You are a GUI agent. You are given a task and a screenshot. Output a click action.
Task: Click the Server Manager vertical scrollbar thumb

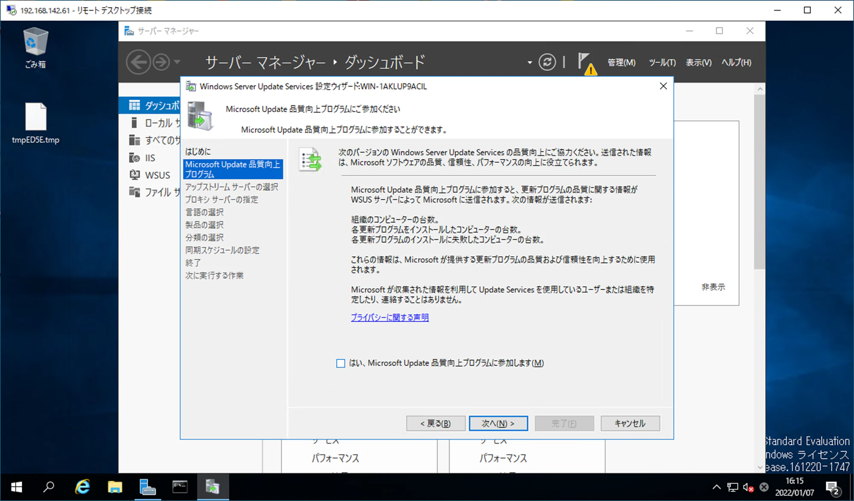759,182
